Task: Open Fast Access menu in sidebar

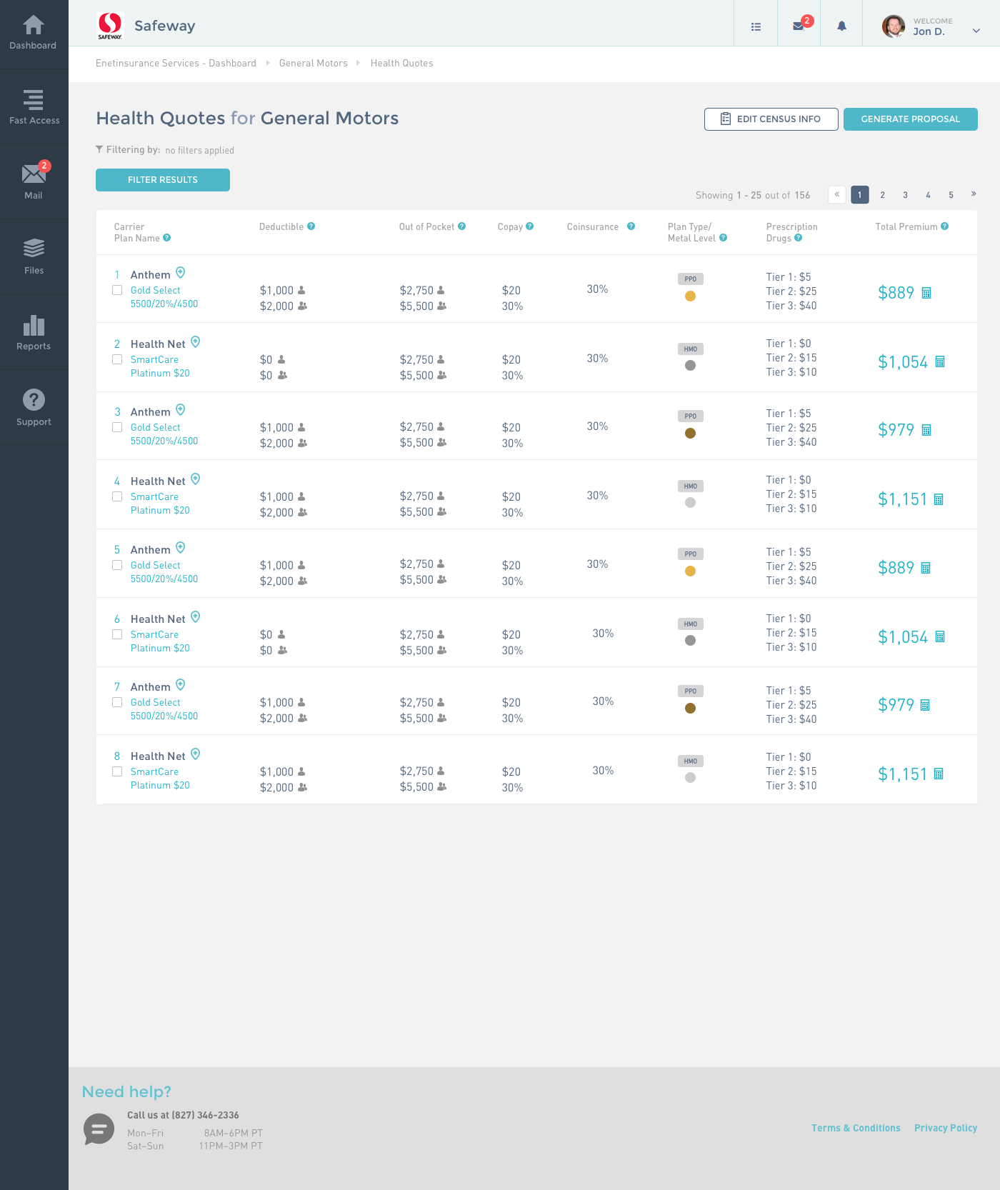Action: (x=34, y=107)
